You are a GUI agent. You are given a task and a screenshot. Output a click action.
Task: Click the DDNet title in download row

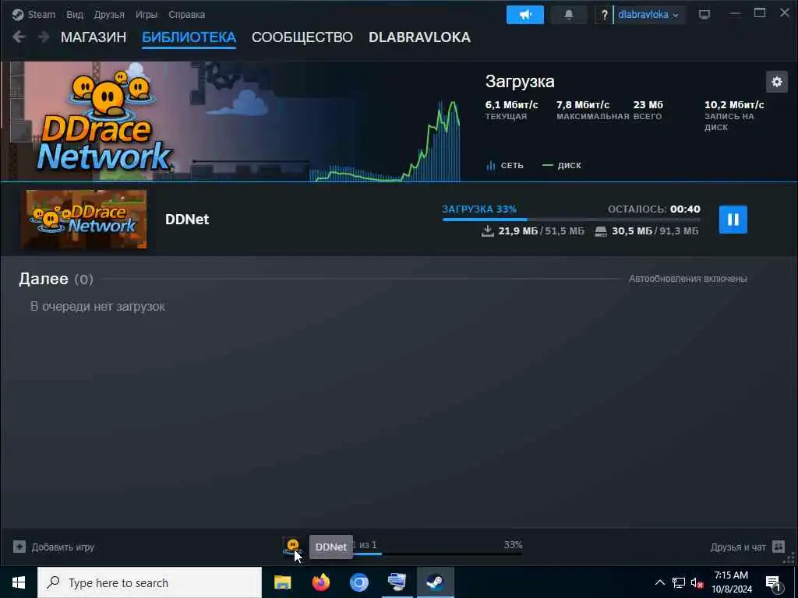pyautogui.click(x=187, y=219)
